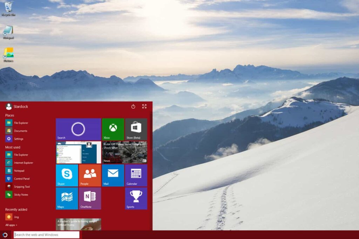Open the People app tile

point(89,175)
